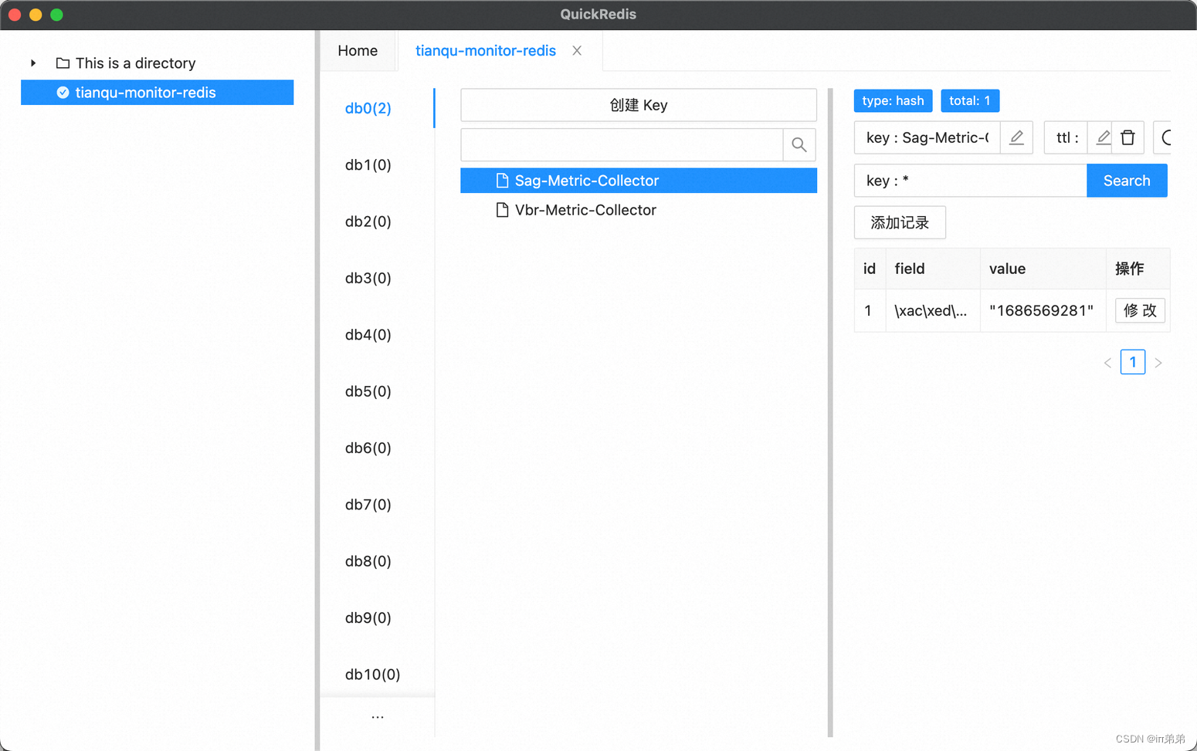The height and width of the screenshot is (751, 1197).
Task: Focus the key search input field
Action: (x=622, y=144)
